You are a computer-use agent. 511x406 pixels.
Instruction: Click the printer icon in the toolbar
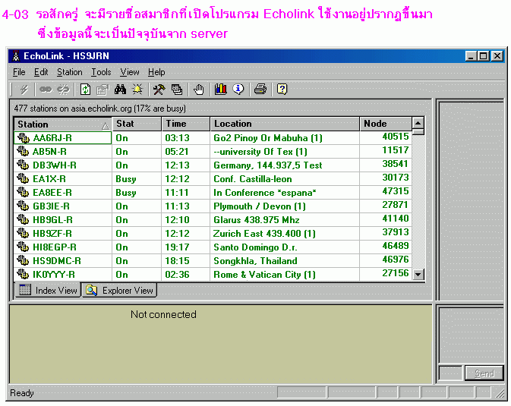(x=260, y=89)
